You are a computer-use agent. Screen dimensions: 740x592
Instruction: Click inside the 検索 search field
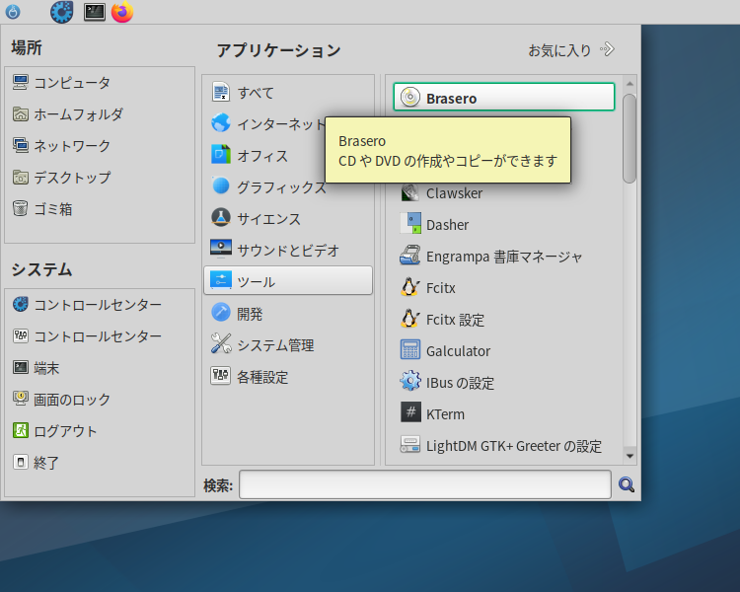tap(424, 484)
